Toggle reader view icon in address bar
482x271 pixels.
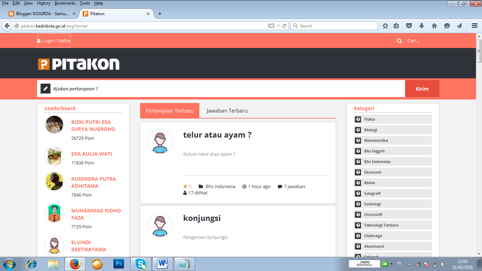coord(271,26)
